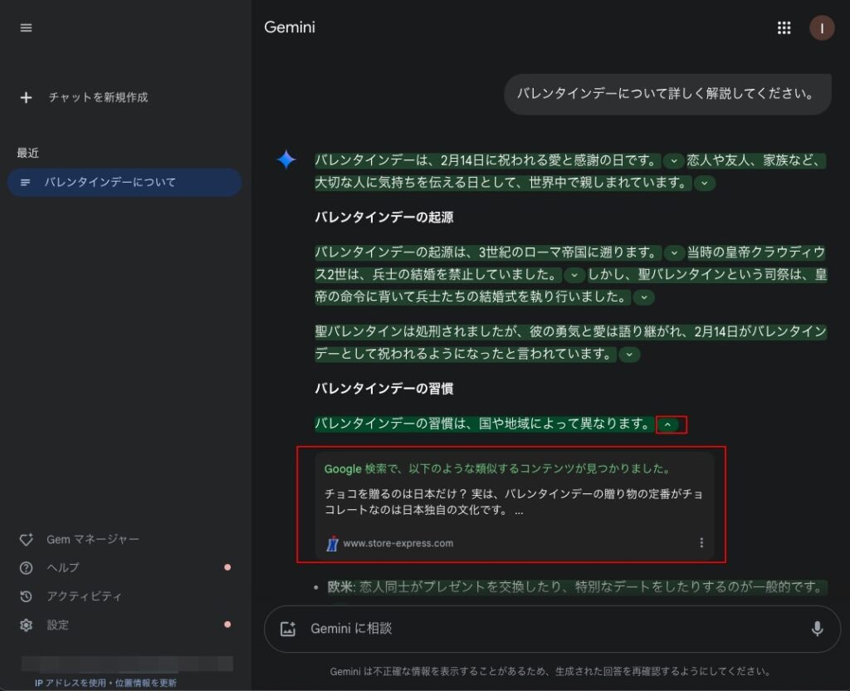Click the Google 検索で similar content notice

click(498, 468)
